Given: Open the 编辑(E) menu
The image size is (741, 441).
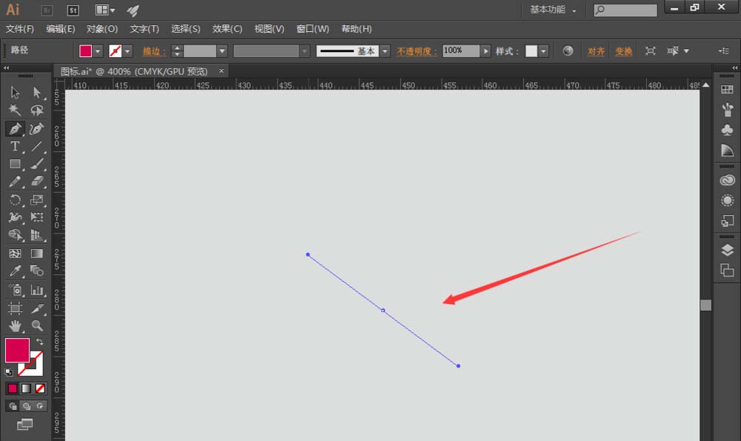Looking at the screenshot, I should (61, 29).
